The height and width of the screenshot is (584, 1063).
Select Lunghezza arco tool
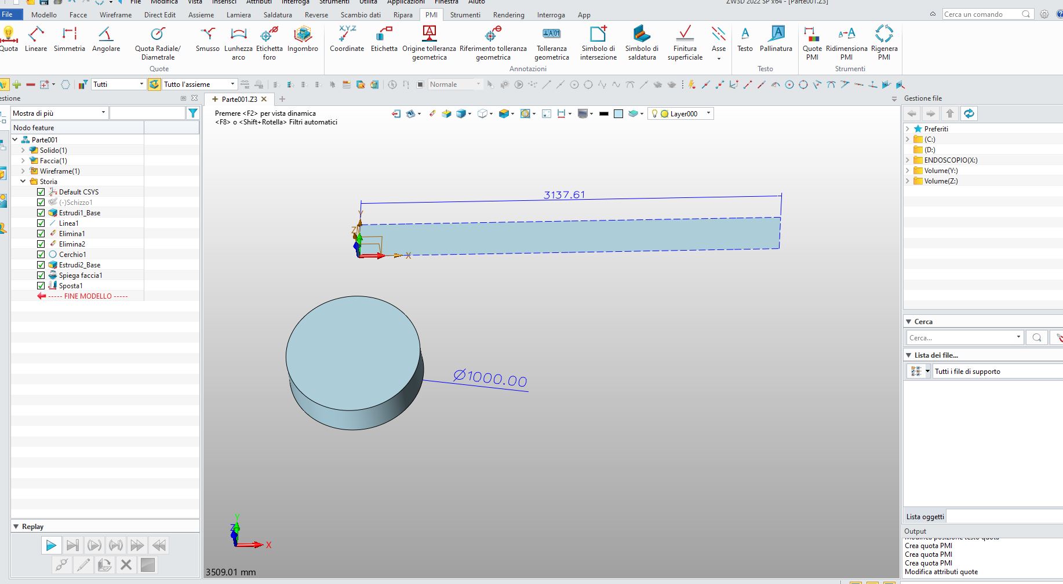click(x=238, y=43)
